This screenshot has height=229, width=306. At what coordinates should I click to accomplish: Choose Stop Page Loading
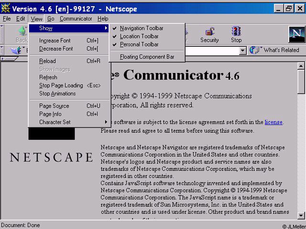(x=69, y=85)
